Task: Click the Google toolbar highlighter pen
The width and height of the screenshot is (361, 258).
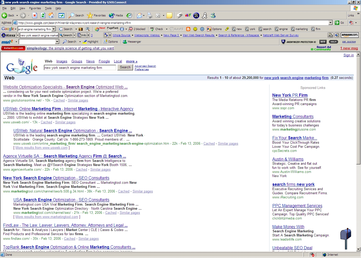Action: [227, 29]
